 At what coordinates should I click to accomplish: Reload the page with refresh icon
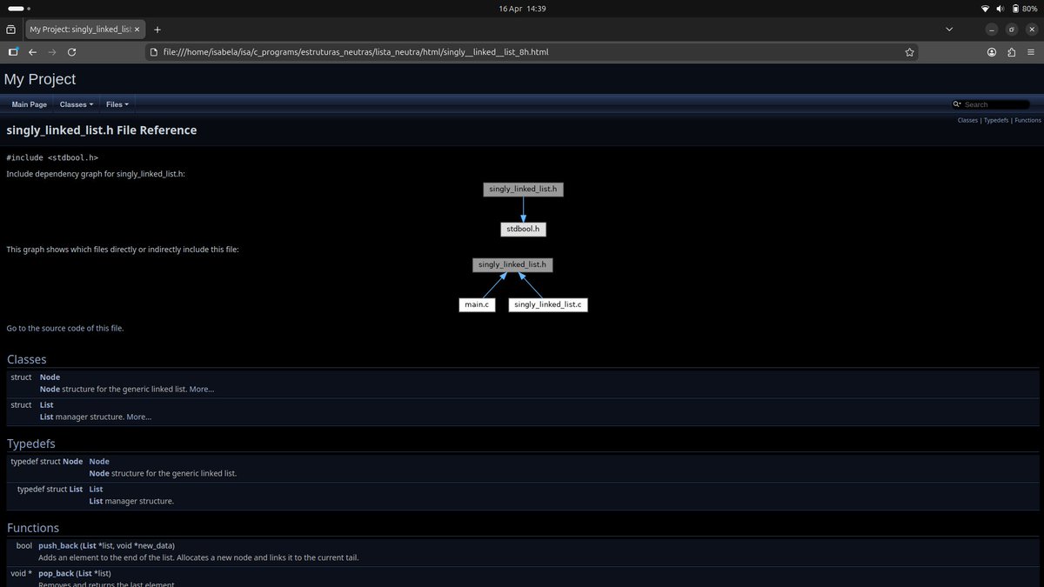[x=72, y=52]
